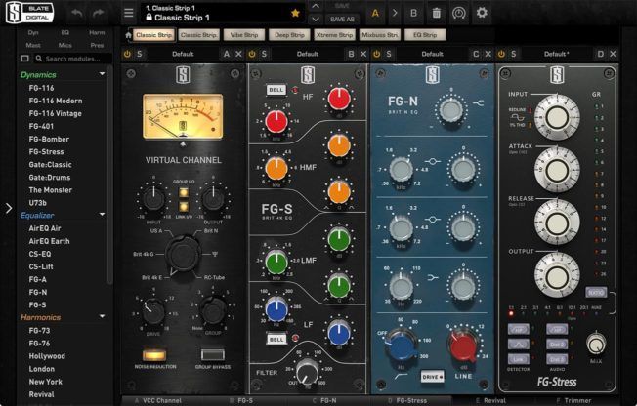Open the hamburger menu icon
Image resolution: width=637 pixels, height=406 pixels.
pyautogui.click(x=129, y=13)
